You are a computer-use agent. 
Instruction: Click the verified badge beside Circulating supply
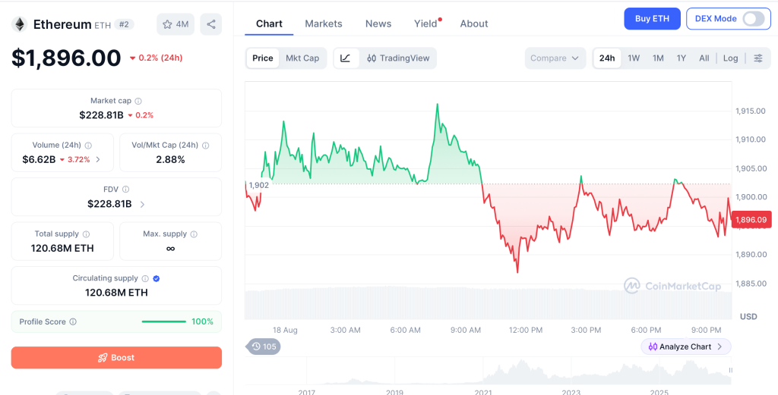click(x=157, y=279)
